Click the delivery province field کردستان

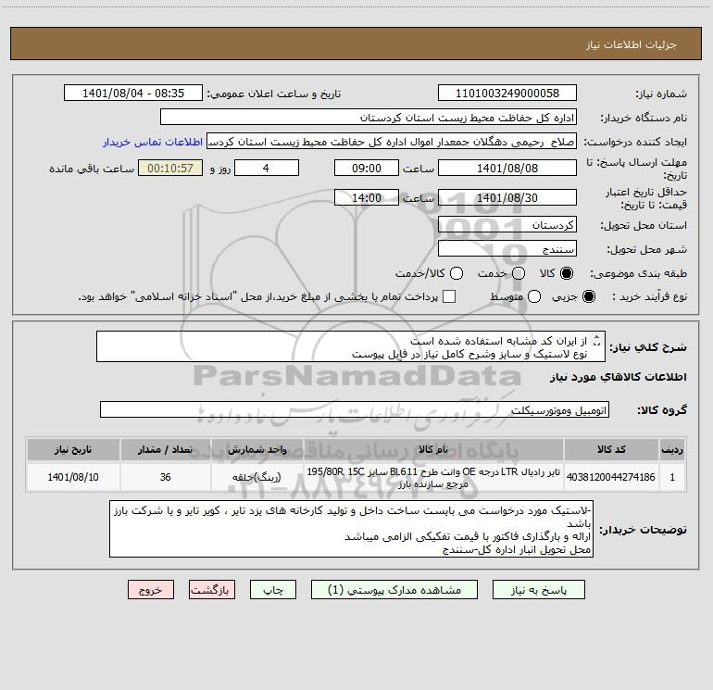[x=507, y=225]
